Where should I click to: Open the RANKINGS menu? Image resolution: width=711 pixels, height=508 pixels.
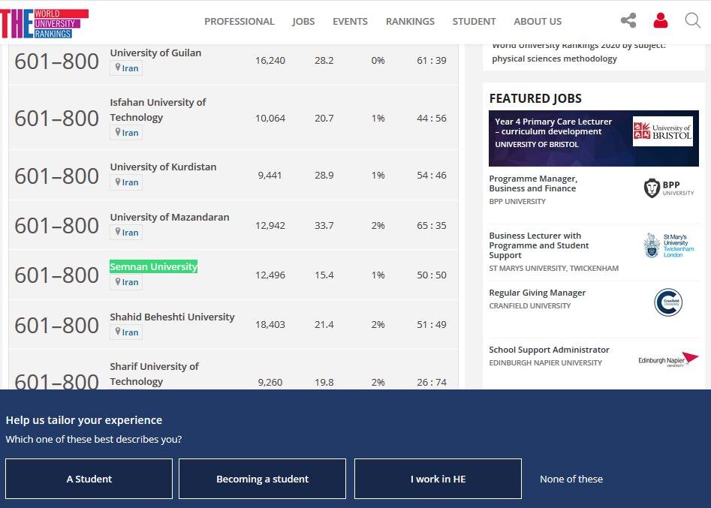[410, 21]
